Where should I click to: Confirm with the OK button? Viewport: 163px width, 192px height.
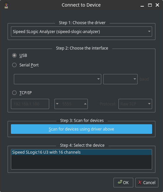(123, 182)
